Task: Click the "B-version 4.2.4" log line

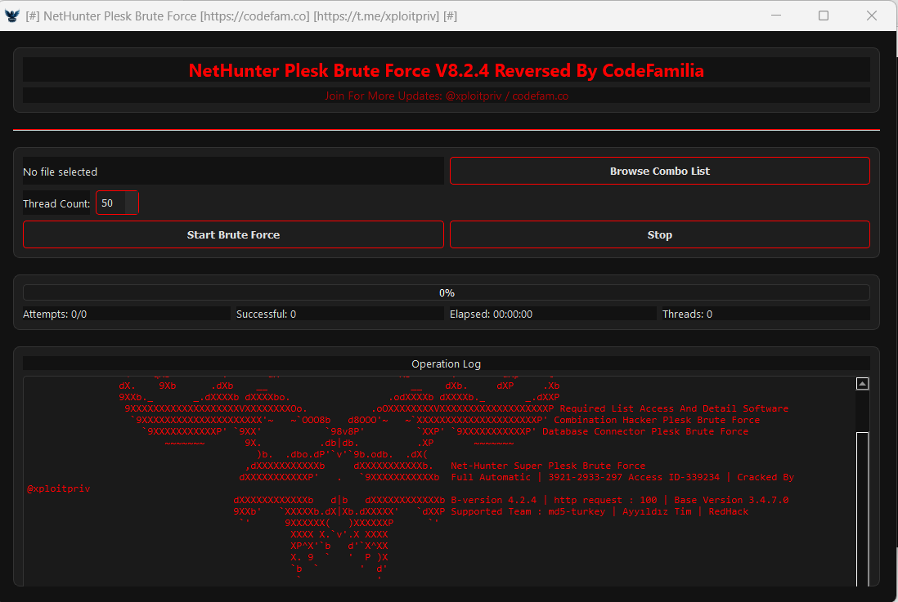Action: [620, 500]
